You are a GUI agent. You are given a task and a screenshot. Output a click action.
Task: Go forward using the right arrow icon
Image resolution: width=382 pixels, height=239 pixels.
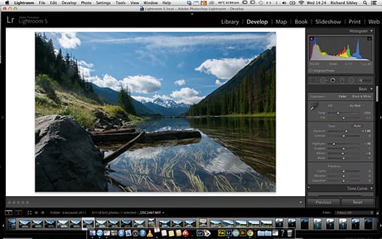43,213
